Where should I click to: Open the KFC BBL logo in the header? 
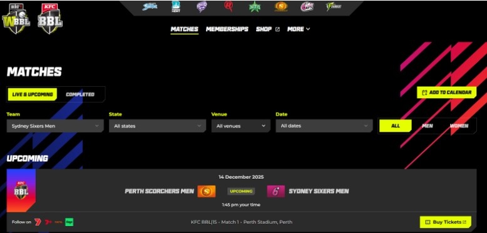49,19
